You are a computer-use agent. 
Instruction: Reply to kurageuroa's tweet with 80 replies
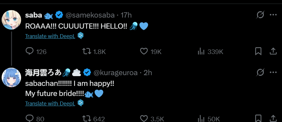[x=35, y=119]
